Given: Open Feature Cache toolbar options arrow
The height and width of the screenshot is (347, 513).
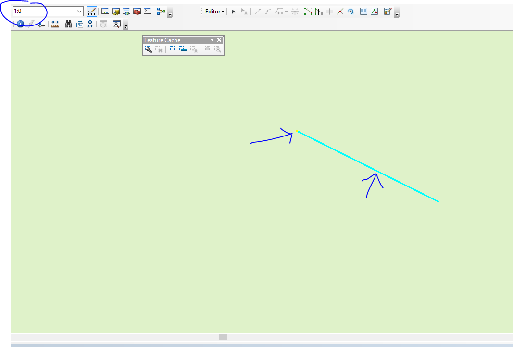Looking at the screenshot, I should tap(212, 40).
